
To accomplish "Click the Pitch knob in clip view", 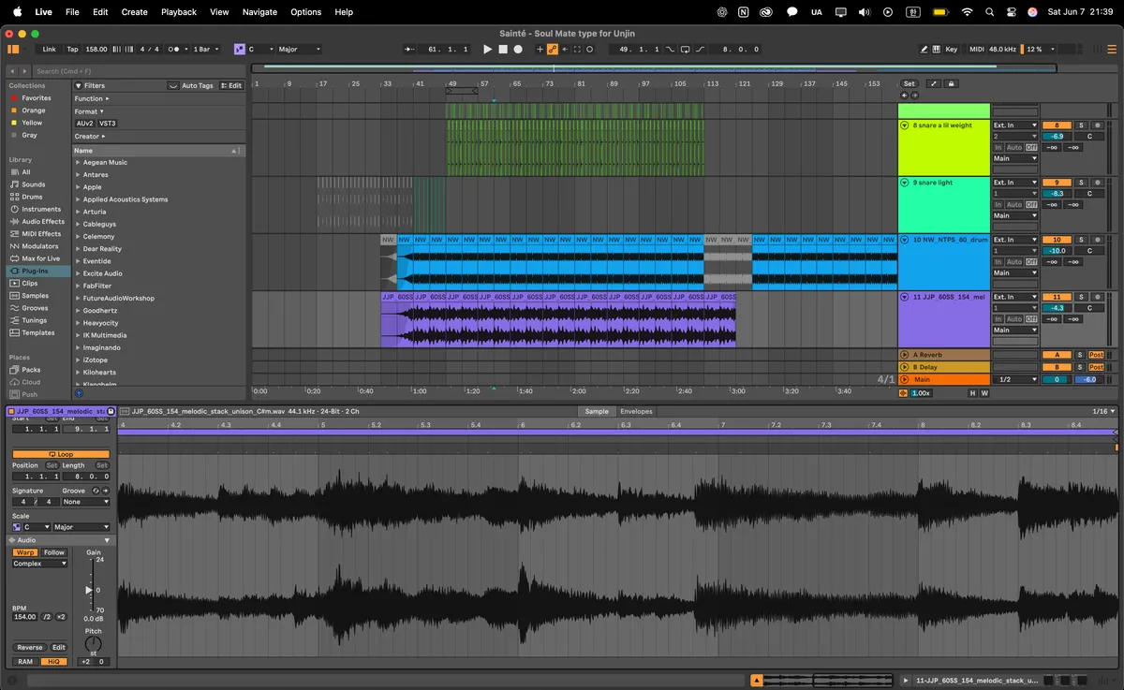I will pos(93,643).
